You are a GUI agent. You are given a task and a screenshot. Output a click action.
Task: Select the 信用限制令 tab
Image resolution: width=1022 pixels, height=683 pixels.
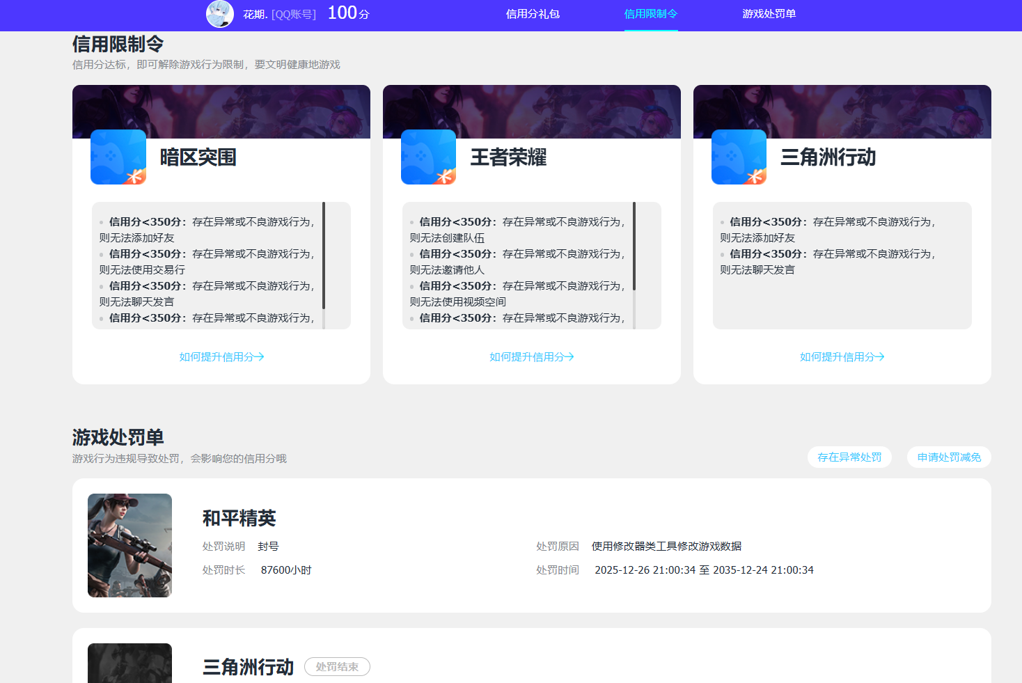650,15
